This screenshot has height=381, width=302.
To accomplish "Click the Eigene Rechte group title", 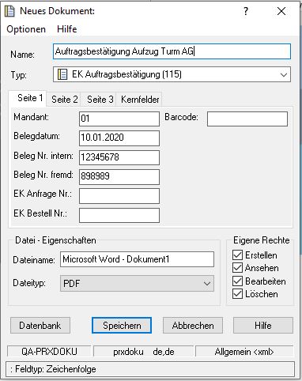I will 262,240.
